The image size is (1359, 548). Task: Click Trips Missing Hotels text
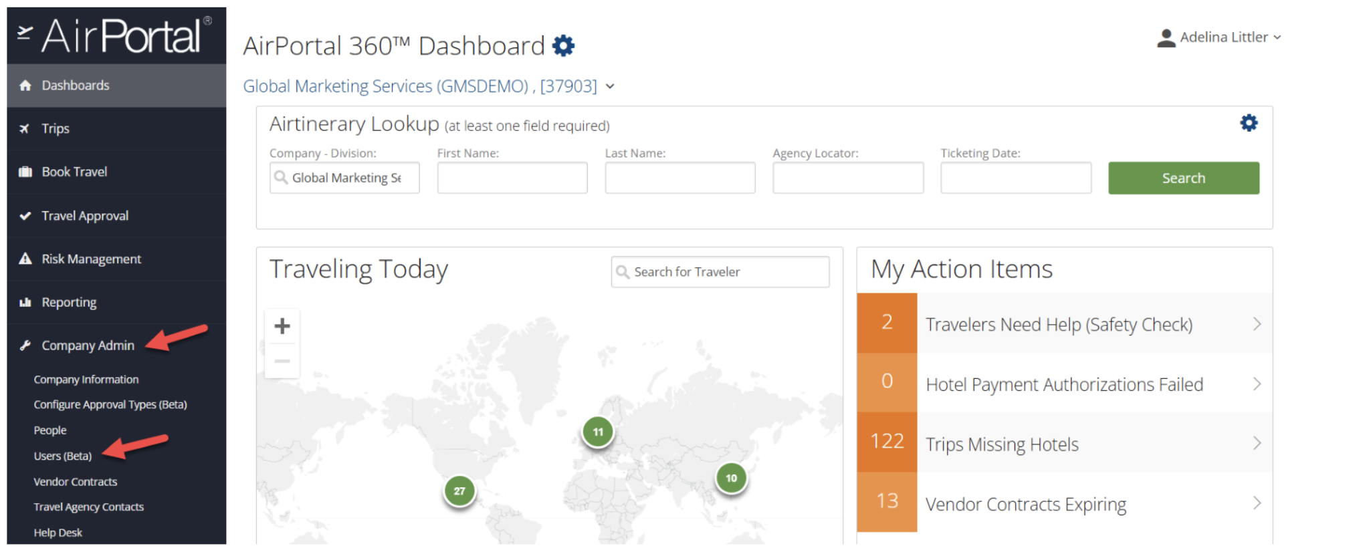click(x=1002, y=444)
